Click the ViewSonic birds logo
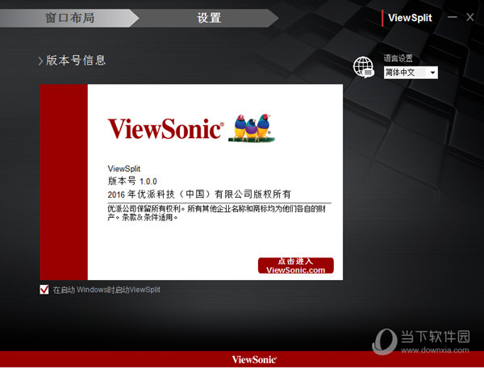This screenshot has width=484, height=368. pyautogui.click(x=252, y=128)
